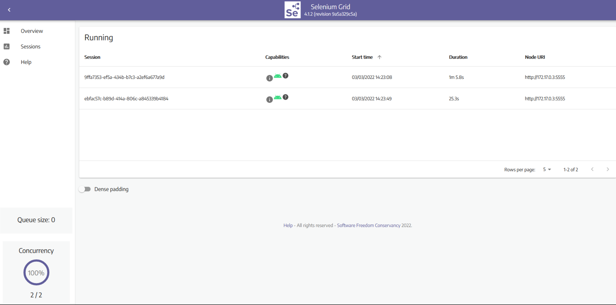Image resolution: width=616 pixels, height=305 pixels.
Task: Collapse sidebar using the back chevron
Action: point(9,10)
